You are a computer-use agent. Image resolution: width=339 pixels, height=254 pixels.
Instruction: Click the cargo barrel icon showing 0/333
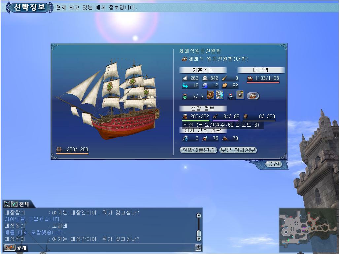(246, 116)
